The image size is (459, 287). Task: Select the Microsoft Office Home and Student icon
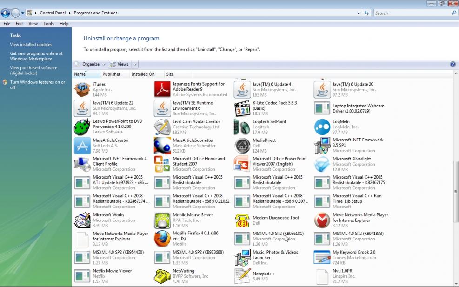[x=162, y=164]
